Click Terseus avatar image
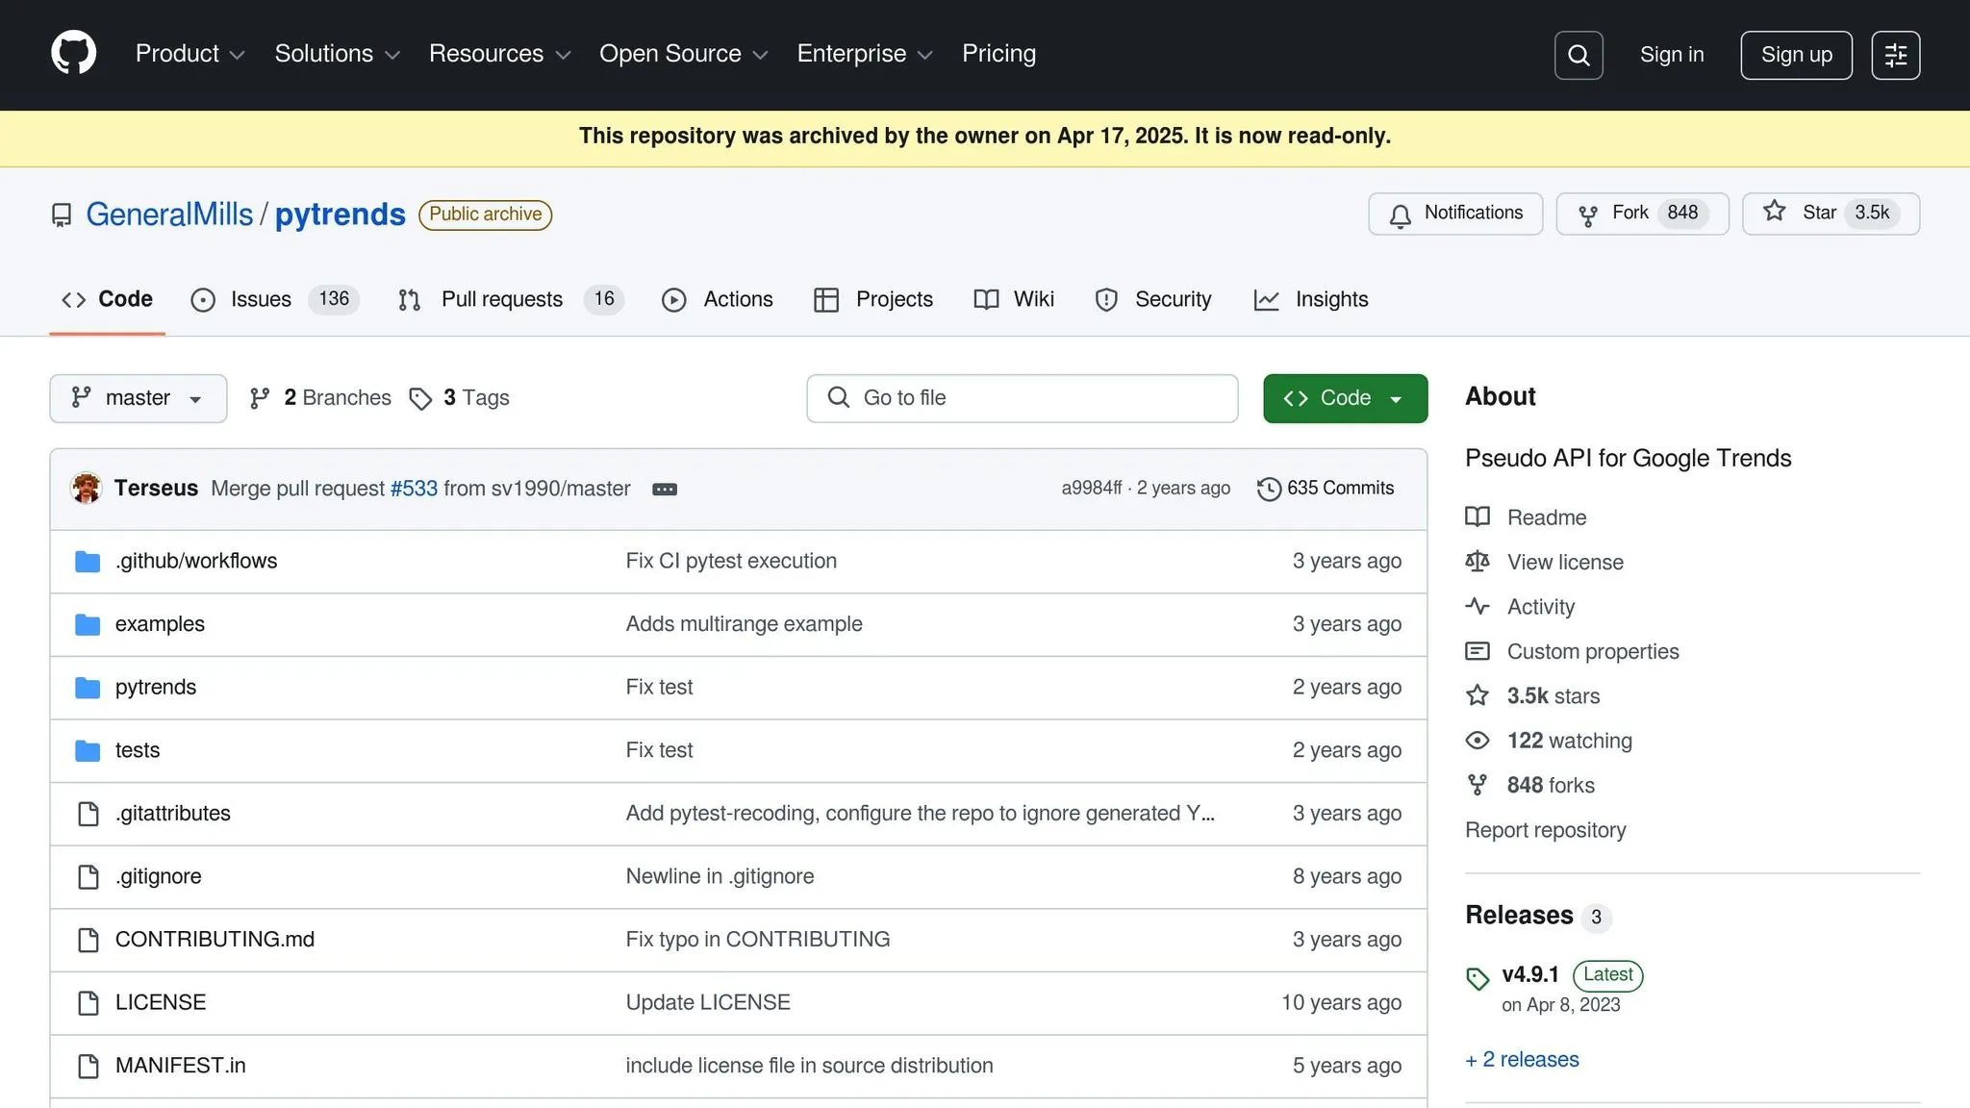This screenshot has height=1108, width=1970. tap(87, 488)
